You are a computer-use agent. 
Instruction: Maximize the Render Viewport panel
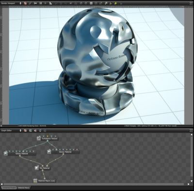coord(191,3)
